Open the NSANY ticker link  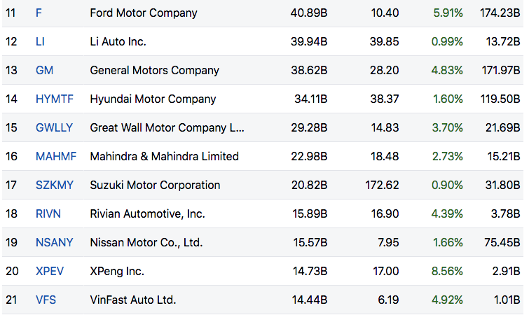click(53, 243)
